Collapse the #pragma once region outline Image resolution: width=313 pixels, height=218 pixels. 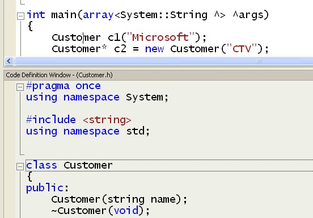(x=20, y=87)
